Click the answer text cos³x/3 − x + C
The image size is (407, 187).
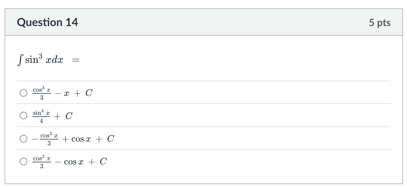tap(62, 93)
